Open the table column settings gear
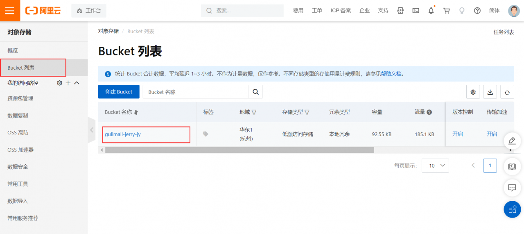The image size is (524, 234). (473, 92)
